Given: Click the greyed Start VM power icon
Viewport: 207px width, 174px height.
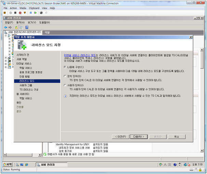Looking at the screenshot, I should coord(11,13).
